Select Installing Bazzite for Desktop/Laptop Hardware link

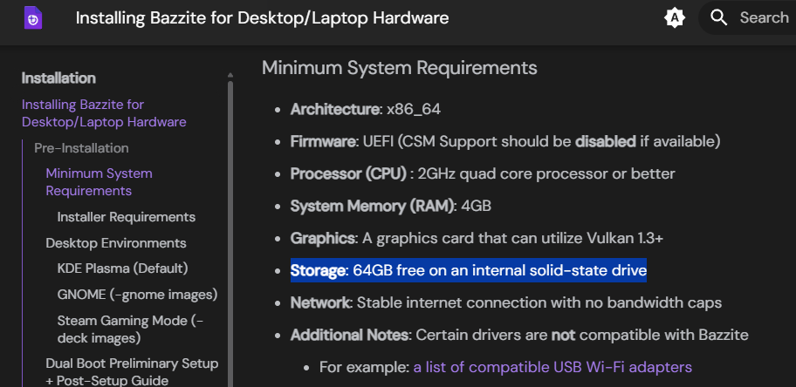click(104, 113)
